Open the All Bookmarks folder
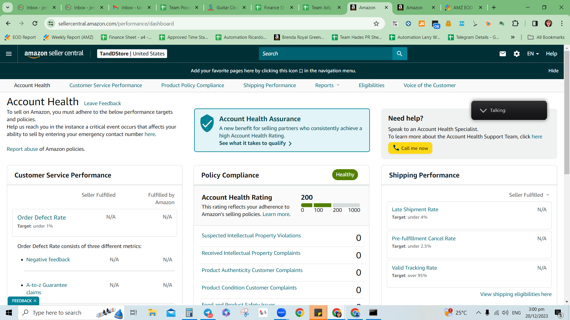 click(x=546, y=37)
